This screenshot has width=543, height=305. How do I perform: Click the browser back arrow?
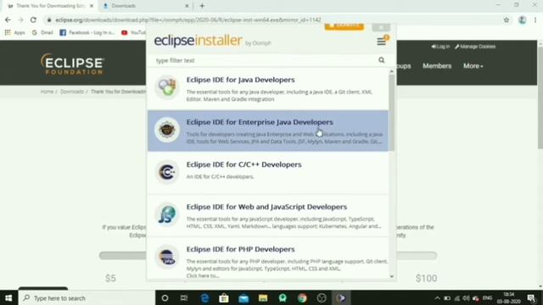(8, 19)
